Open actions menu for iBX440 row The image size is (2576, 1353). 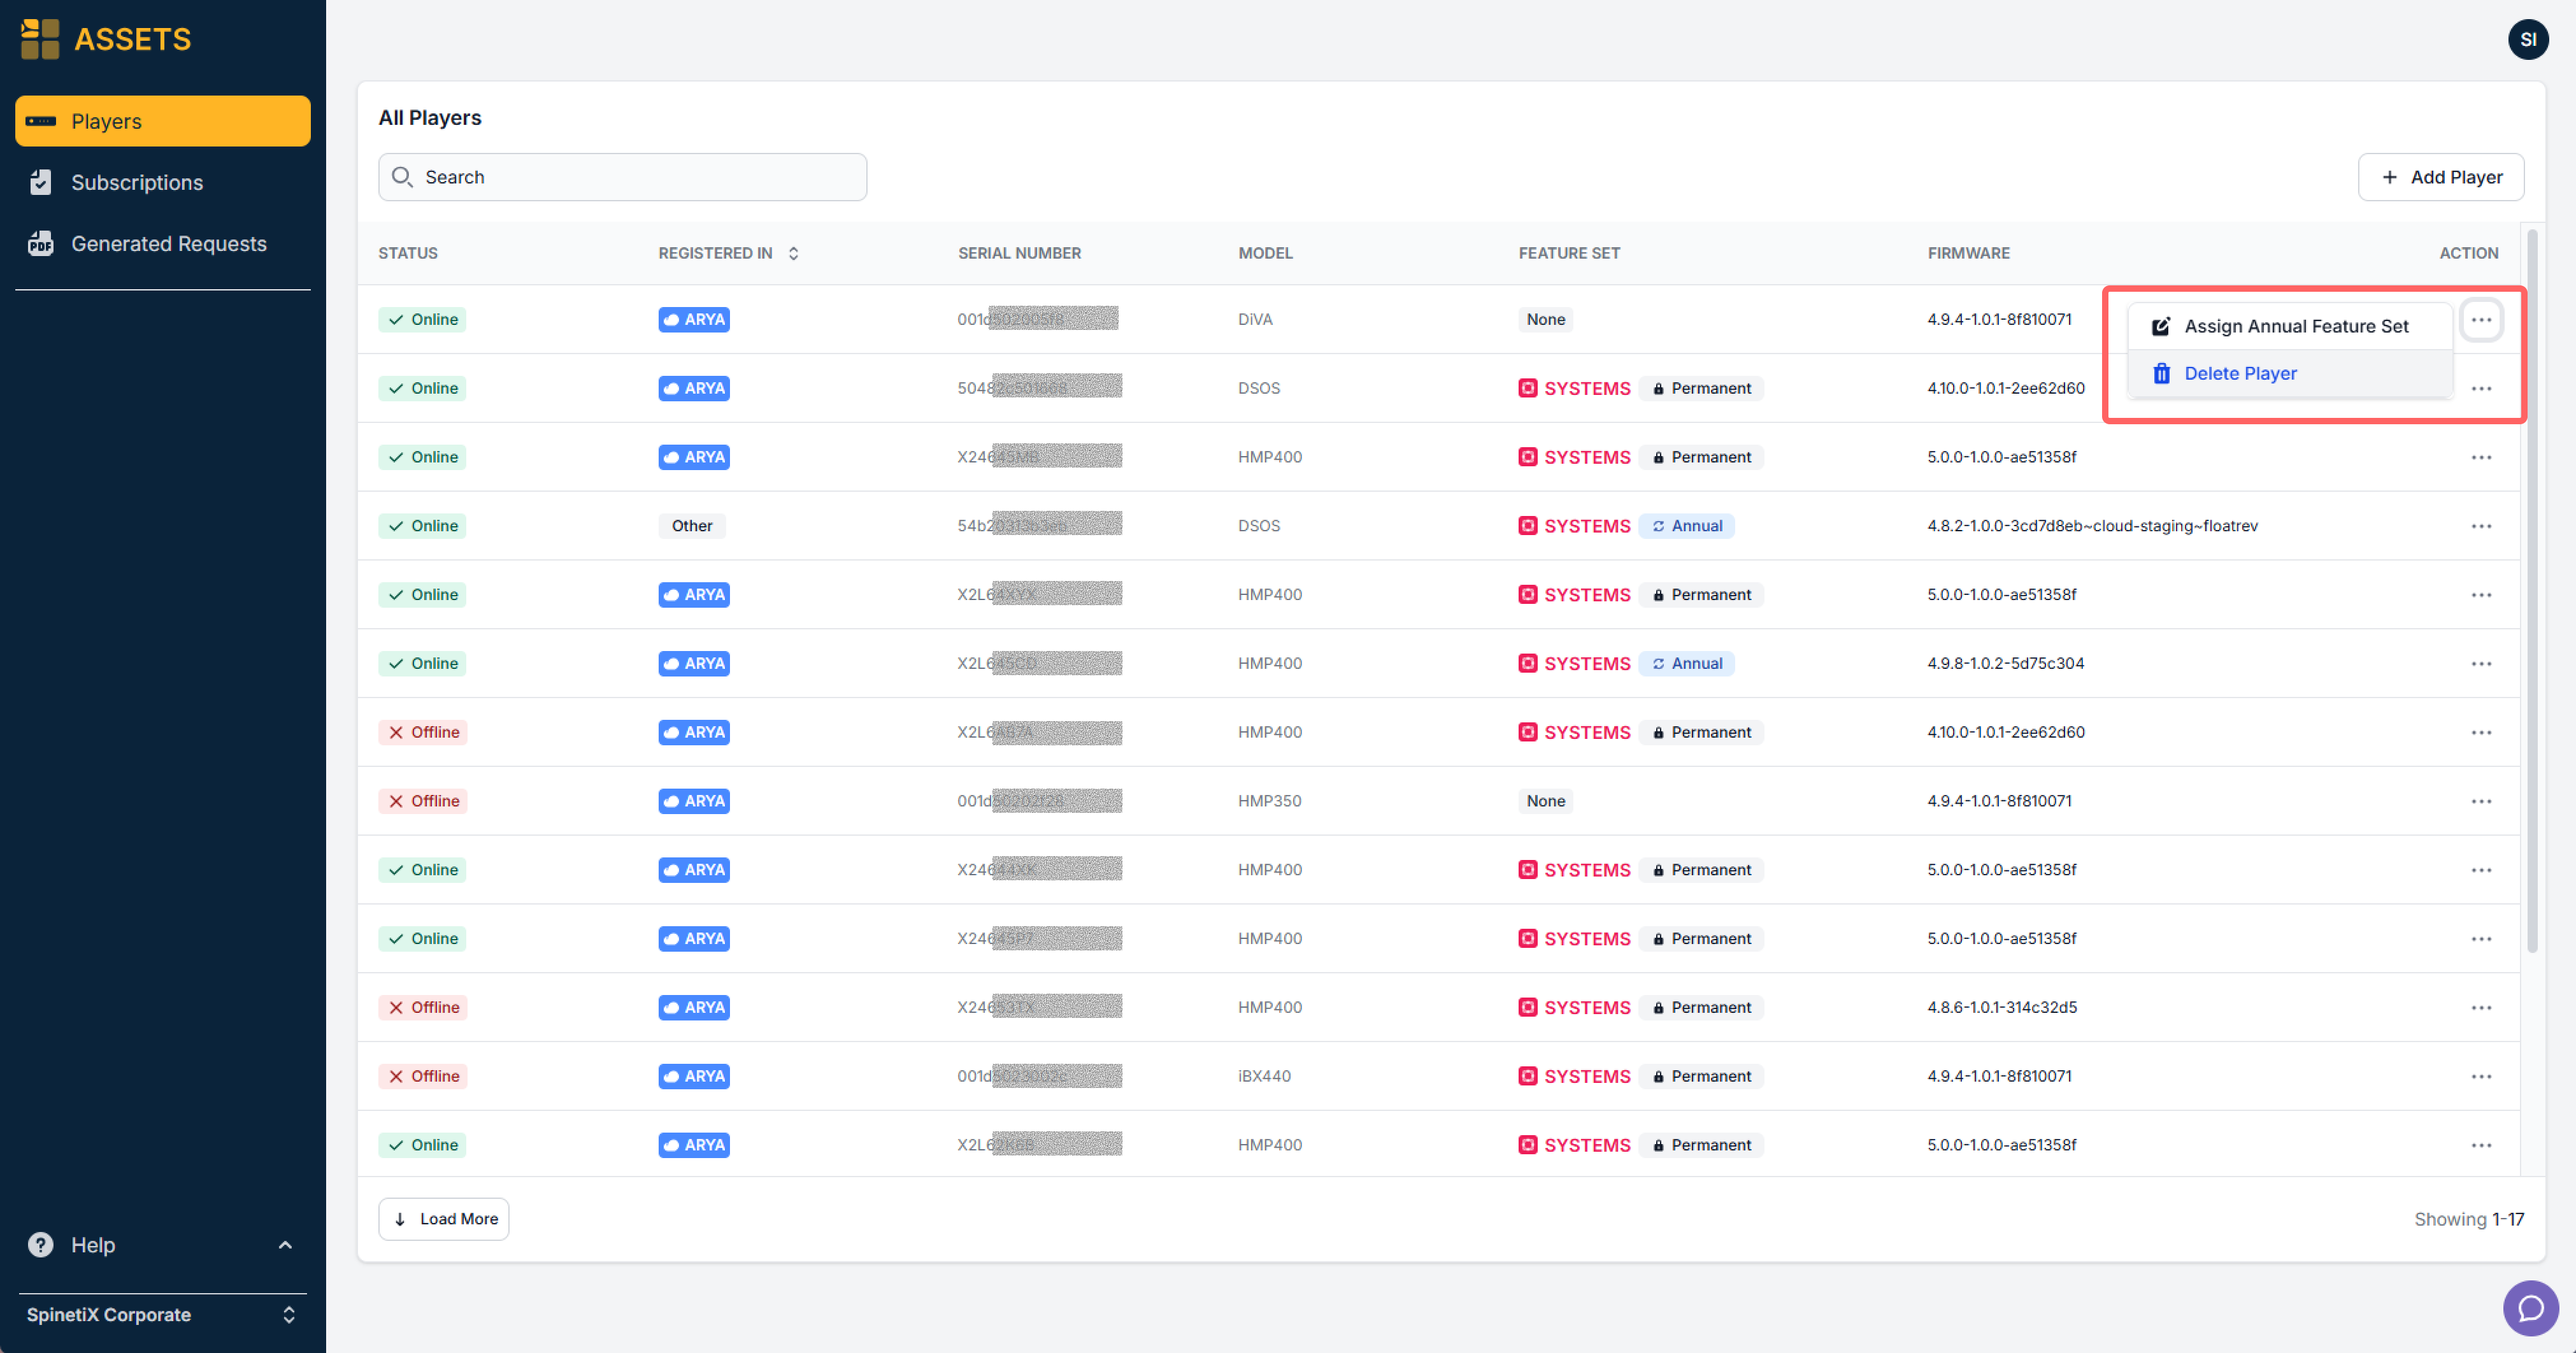point(2481,1076)
